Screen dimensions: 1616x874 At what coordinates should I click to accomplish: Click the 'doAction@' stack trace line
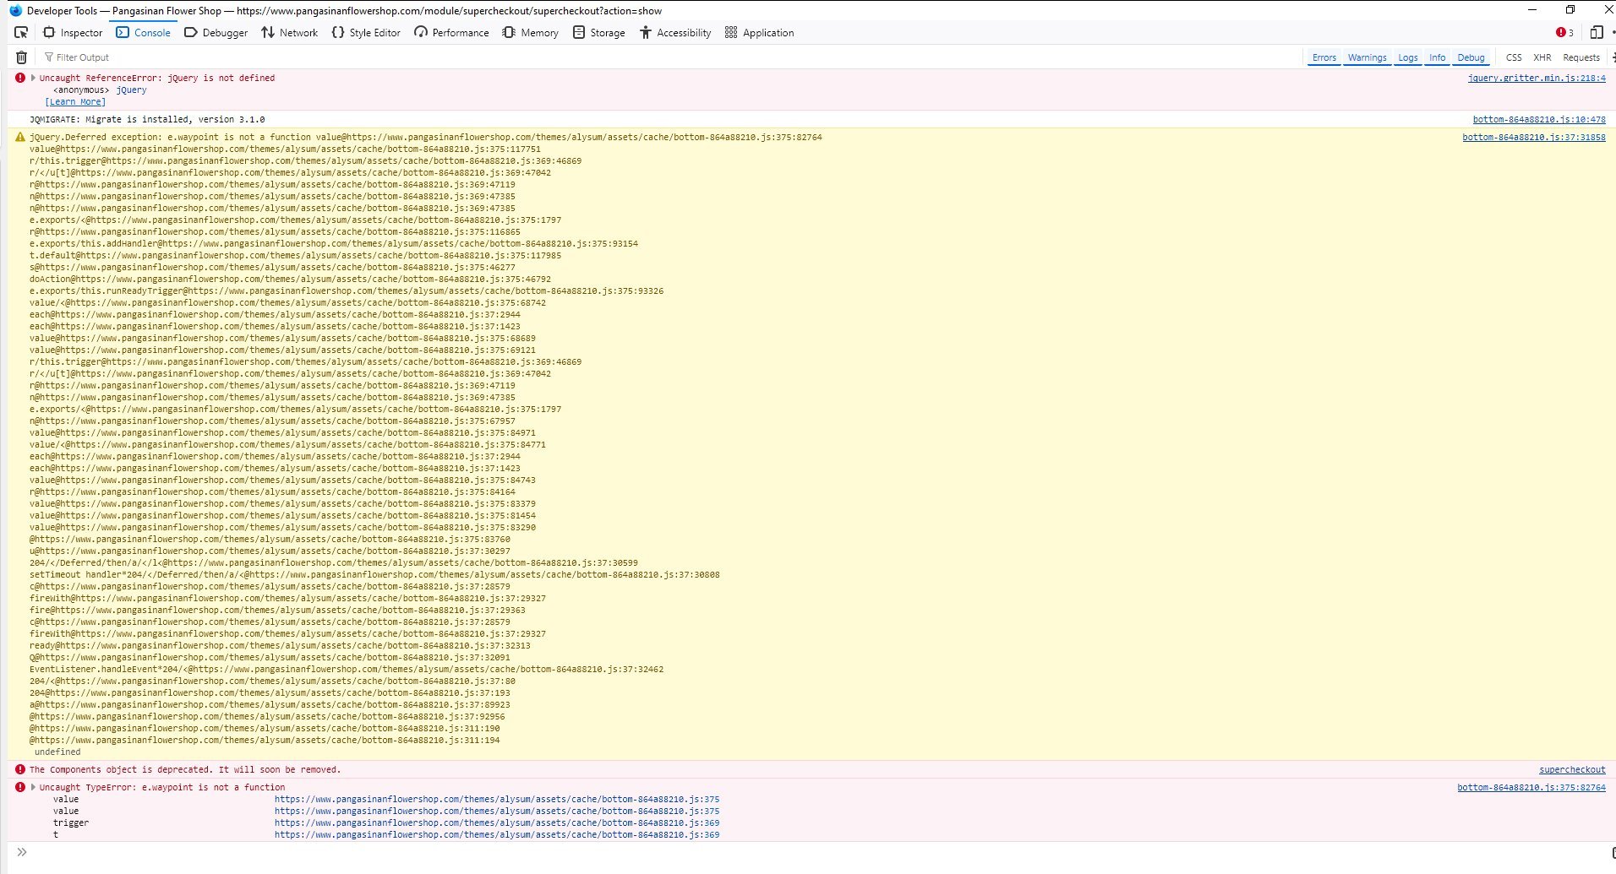click(290, 279)
